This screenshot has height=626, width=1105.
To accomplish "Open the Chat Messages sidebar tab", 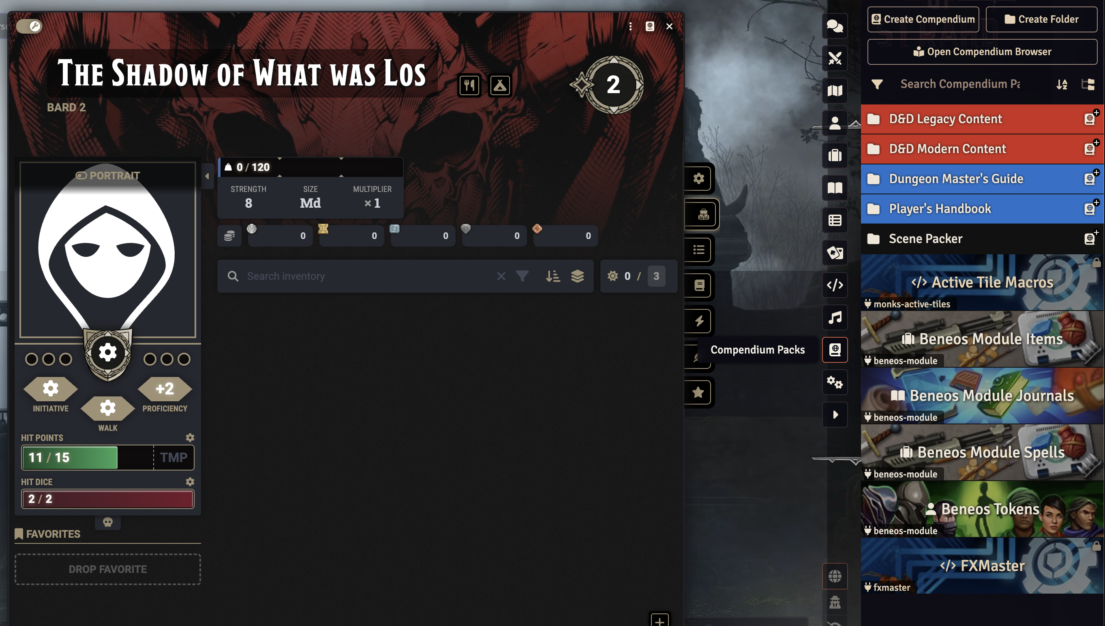I will (834, 26).
